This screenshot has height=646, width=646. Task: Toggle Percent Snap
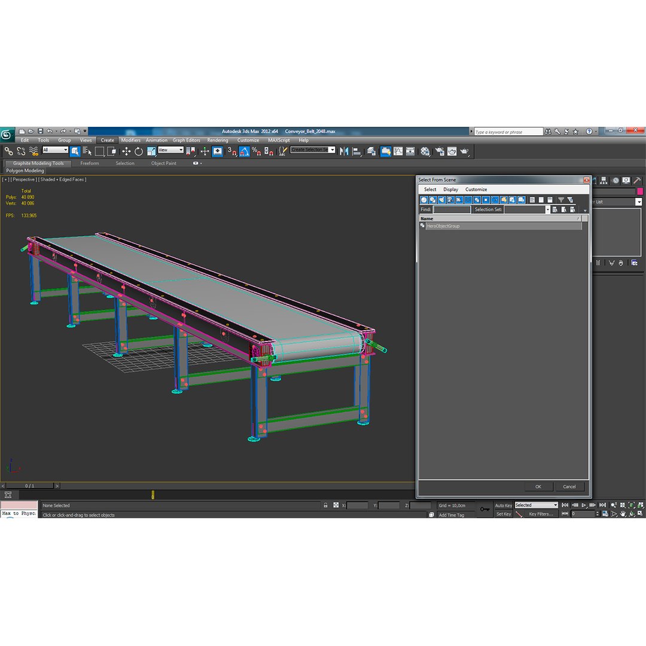256,151
